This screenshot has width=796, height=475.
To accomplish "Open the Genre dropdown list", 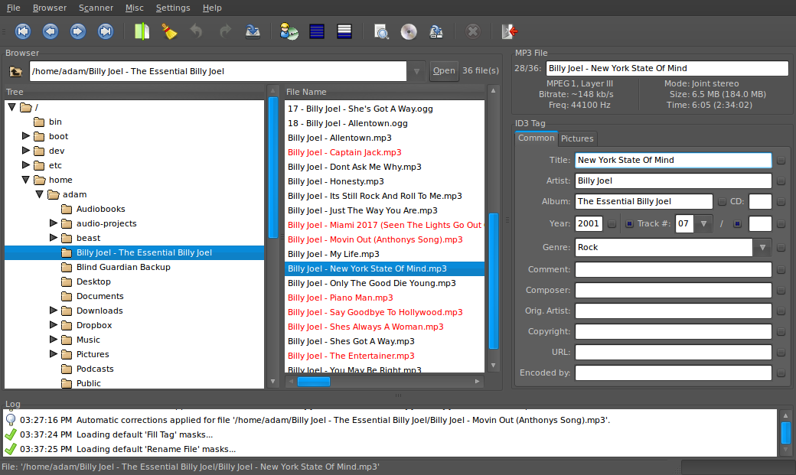I will 762,248.
